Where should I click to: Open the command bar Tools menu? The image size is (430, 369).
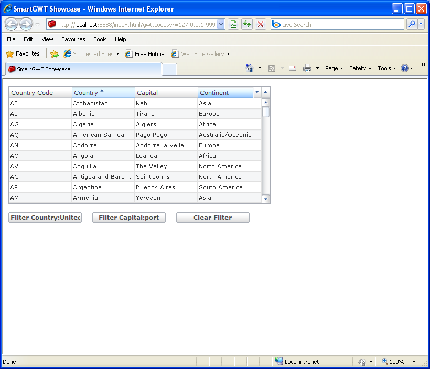(x=386, y=68)
